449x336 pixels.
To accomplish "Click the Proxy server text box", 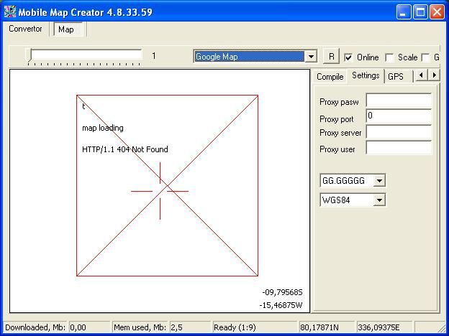I will 398,133.
